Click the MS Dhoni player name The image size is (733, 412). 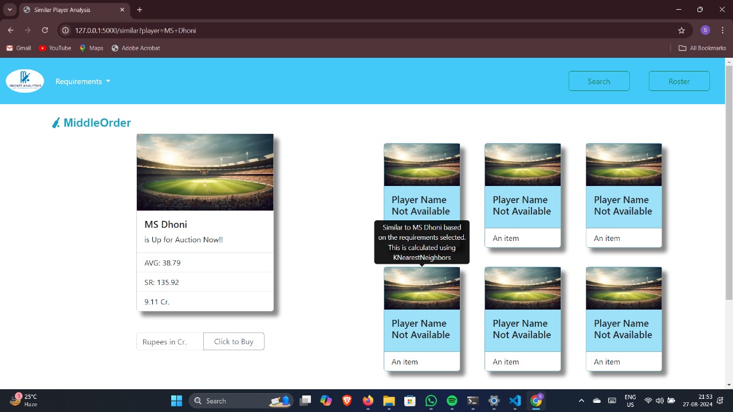[165, 224]
